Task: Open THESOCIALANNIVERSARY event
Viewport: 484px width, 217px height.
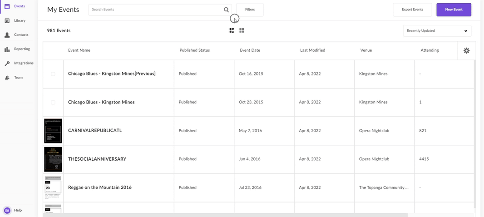Action: pyautogui.click(x=97, y=159)
